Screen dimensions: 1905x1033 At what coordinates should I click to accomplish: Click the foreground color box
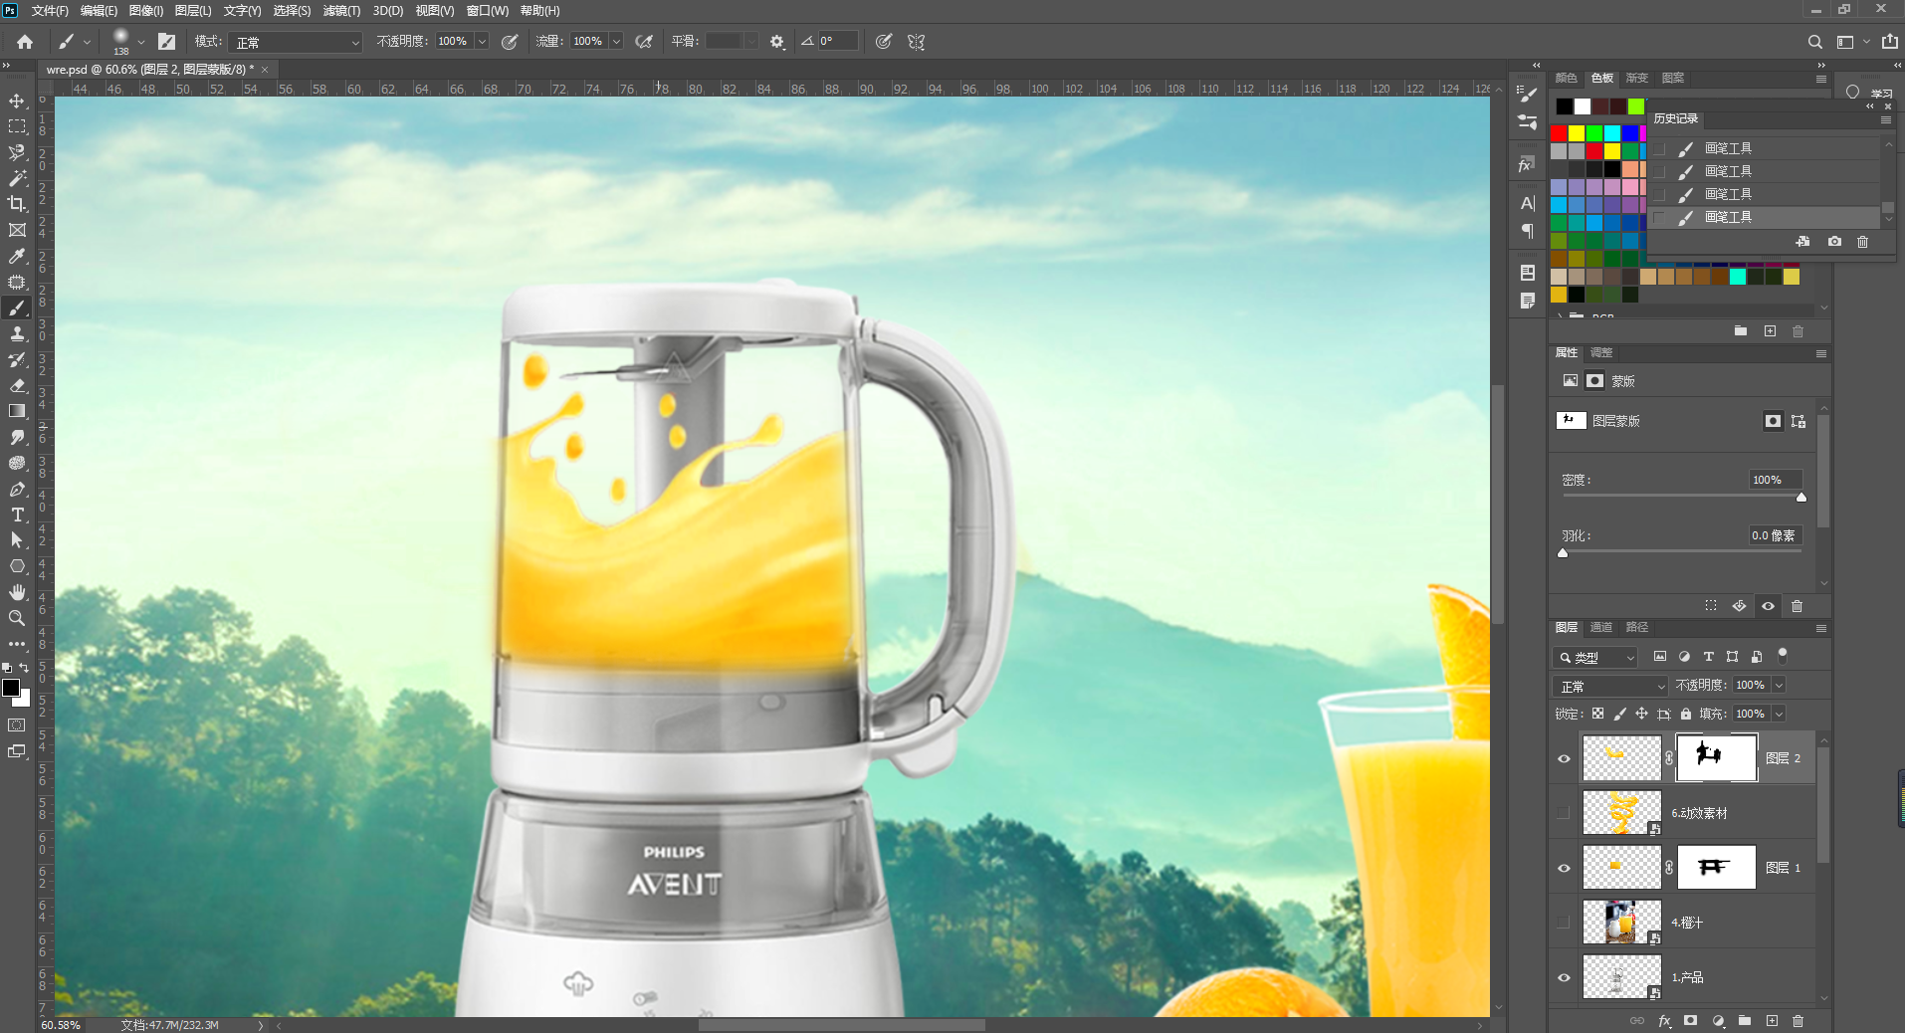(11, 688)
